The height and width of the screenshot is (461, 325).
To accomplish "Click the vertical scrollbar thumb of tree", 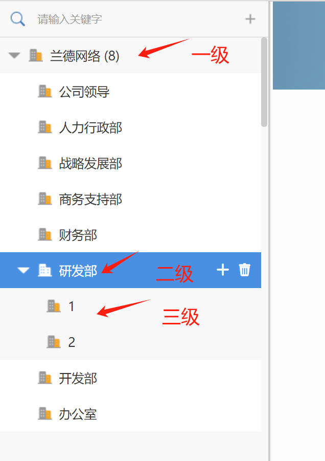I will click(x=264, y=82).
